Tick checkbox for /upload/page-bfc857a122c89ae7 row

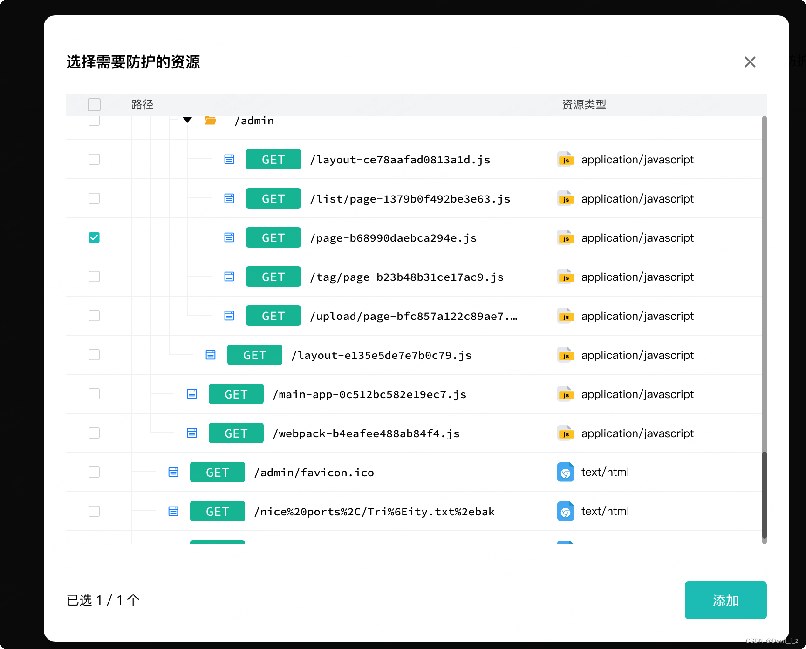94,316
